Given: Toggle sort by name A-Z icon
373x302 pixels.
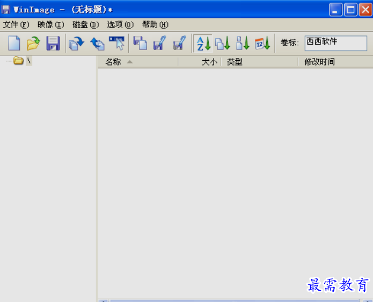Looking at the screenshot, I should (x=203, y=44).
